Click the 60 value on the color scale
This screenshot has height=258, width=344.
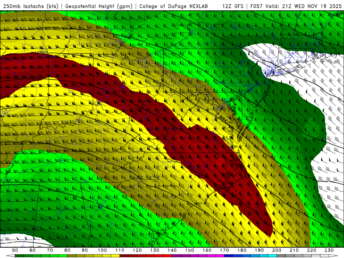tap(33, 250)
